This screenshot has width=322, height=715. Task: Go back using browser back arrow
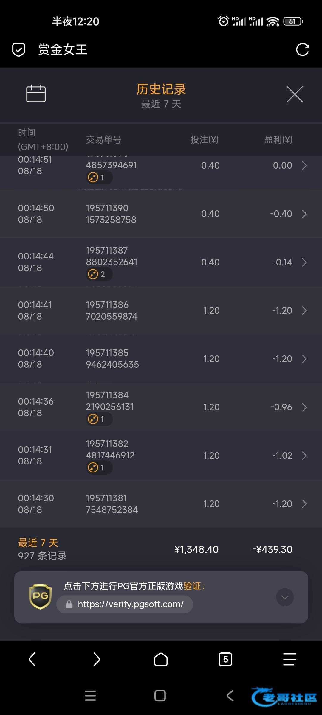tap(32, 659)
